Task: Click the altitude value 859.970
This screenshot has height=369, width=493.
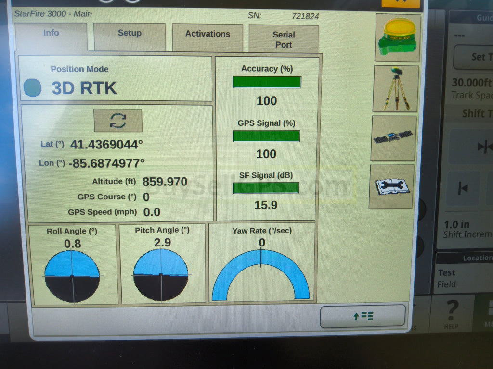Action: pos(165,182)
